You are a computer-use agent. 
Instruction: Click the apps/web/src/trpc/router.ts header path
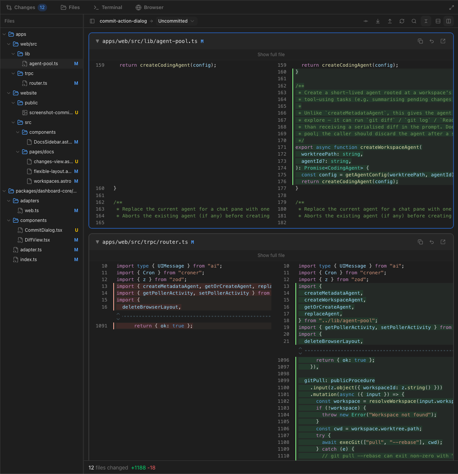click(x=145, y=242)
